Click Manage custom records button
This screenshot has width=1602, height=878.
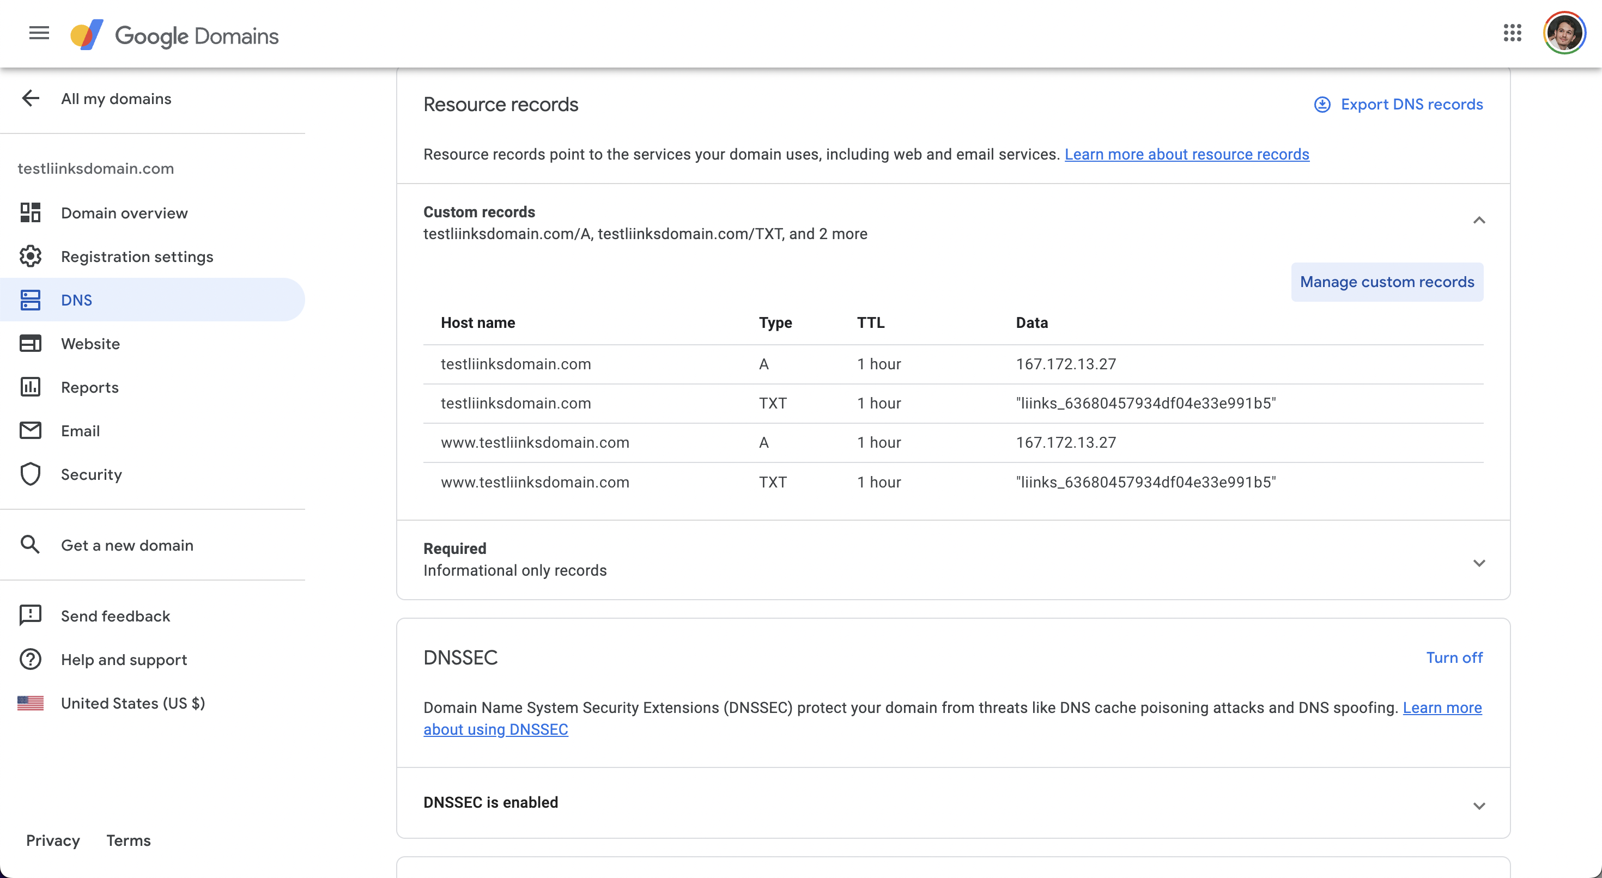click(1386, 282)
